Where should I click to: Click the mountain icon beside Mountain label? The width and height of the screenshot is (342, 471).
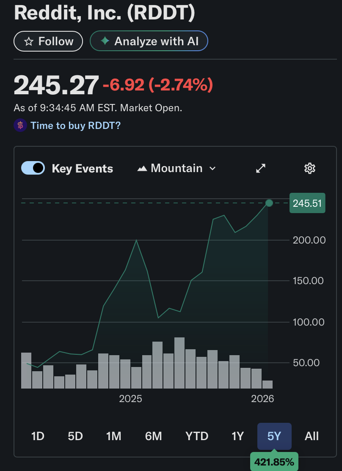pos(142,169)
